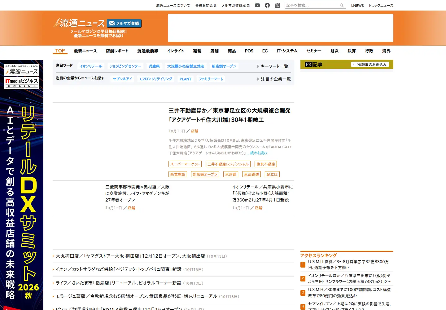
Task: Open the トラックニュース link
Action: [x=381, y=6]
